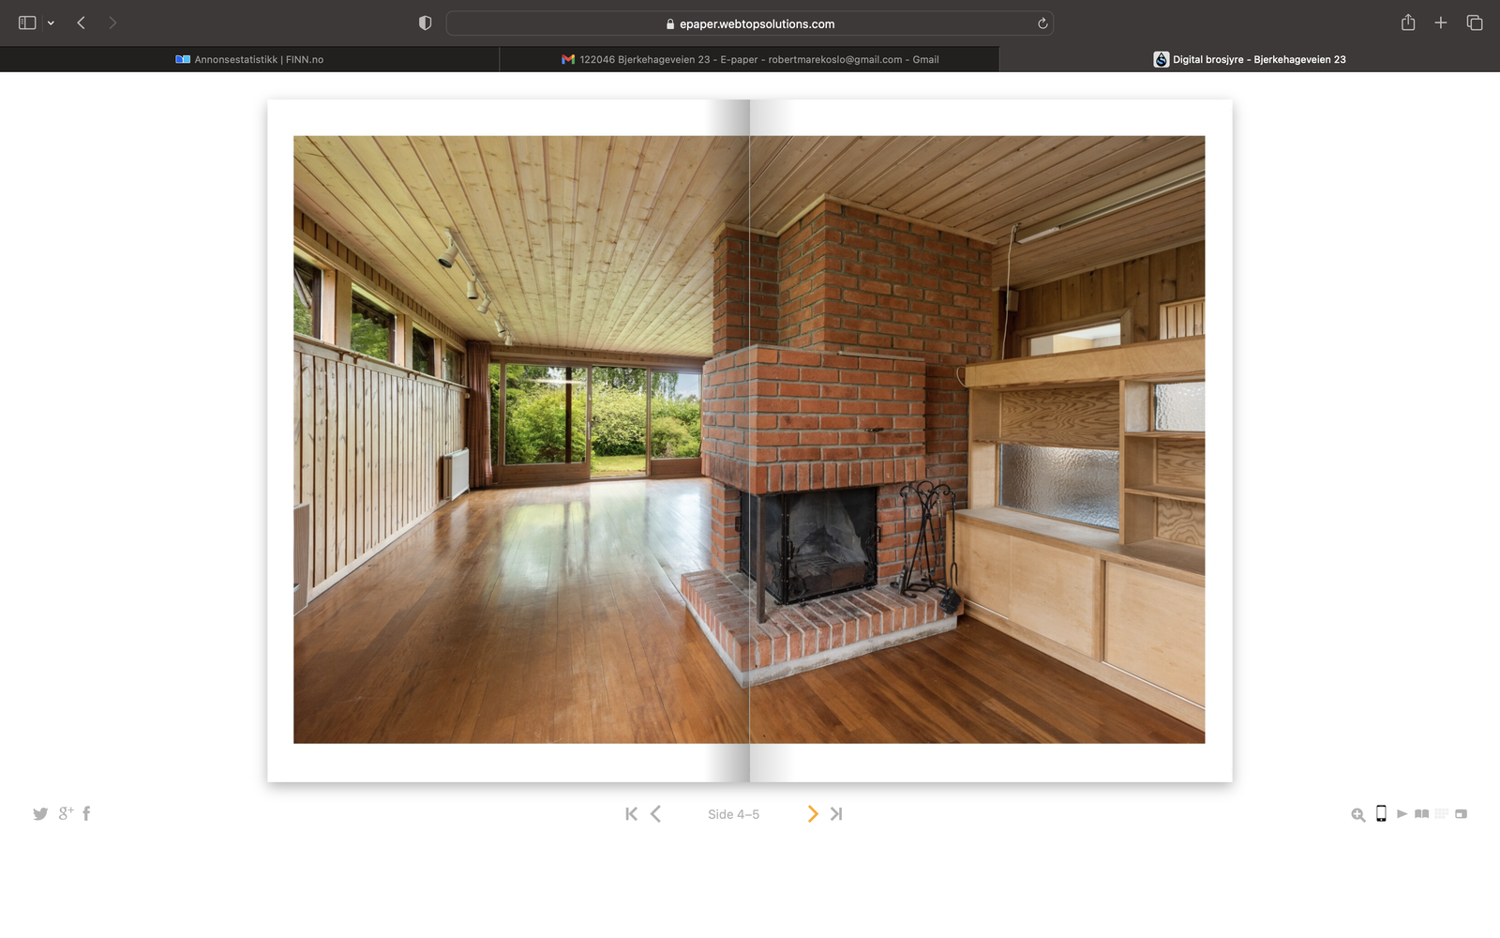1500x938 pixels.
Task: Go forward in browser history
Action: click(112, 23)
